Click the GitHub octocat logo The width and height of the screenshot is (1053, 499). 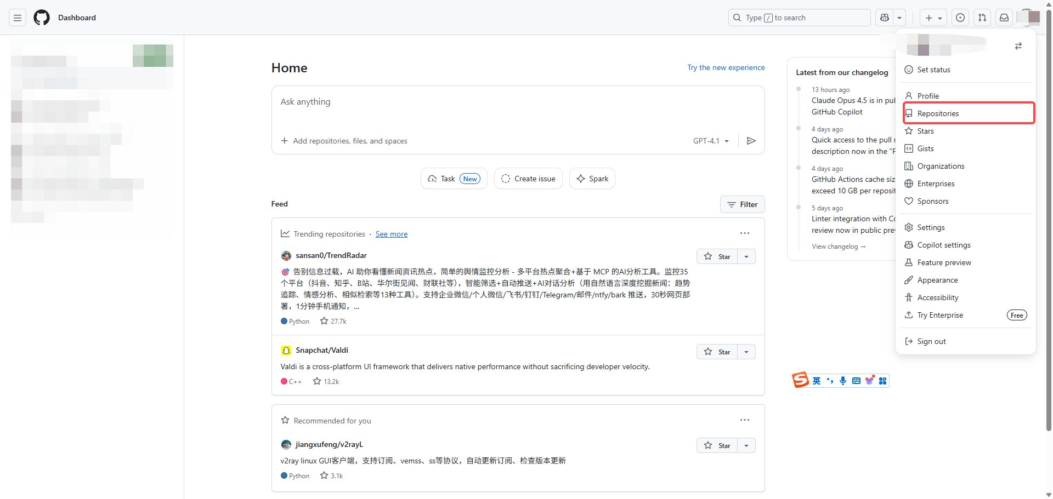pos(41,17)
